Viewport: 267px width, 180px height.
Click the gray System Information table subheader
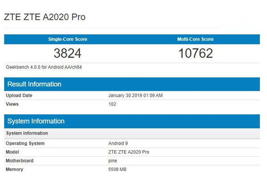[27, 133]
